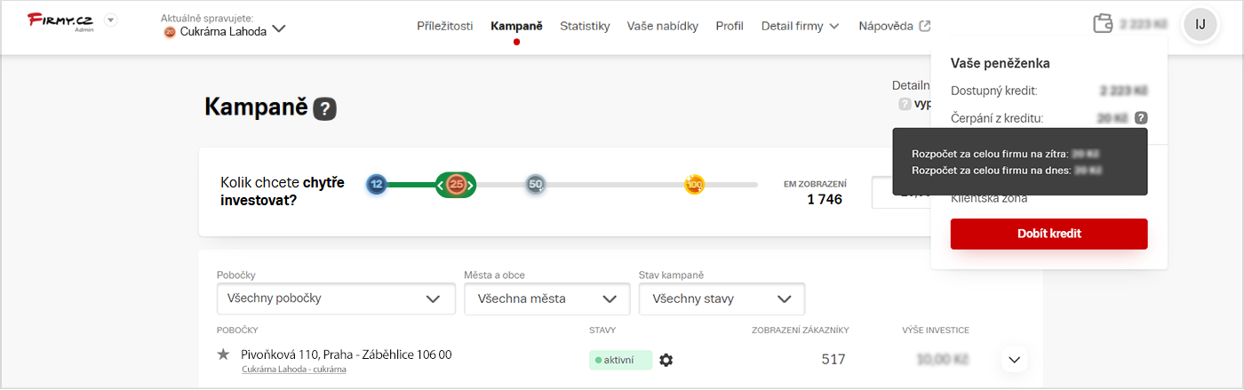Go to the Statistiky menu item
The image size is (1244, 390).
click(585, 26)
